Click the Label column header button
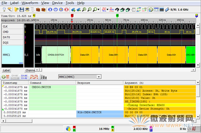Screen dimensions: 201x133 point(6,70)
